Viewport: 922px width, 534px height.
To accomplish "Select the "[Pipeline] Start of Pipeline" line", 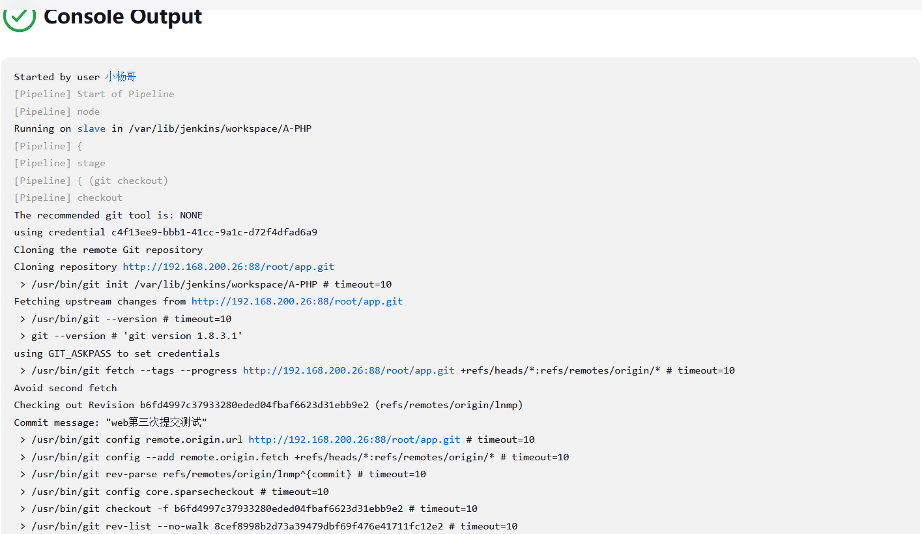I will pos(94,94).
